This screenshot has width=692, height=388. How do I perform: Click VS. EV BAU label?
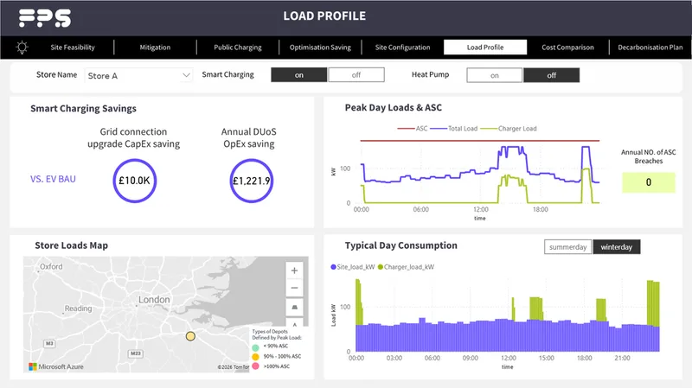(x=53, y=179)
